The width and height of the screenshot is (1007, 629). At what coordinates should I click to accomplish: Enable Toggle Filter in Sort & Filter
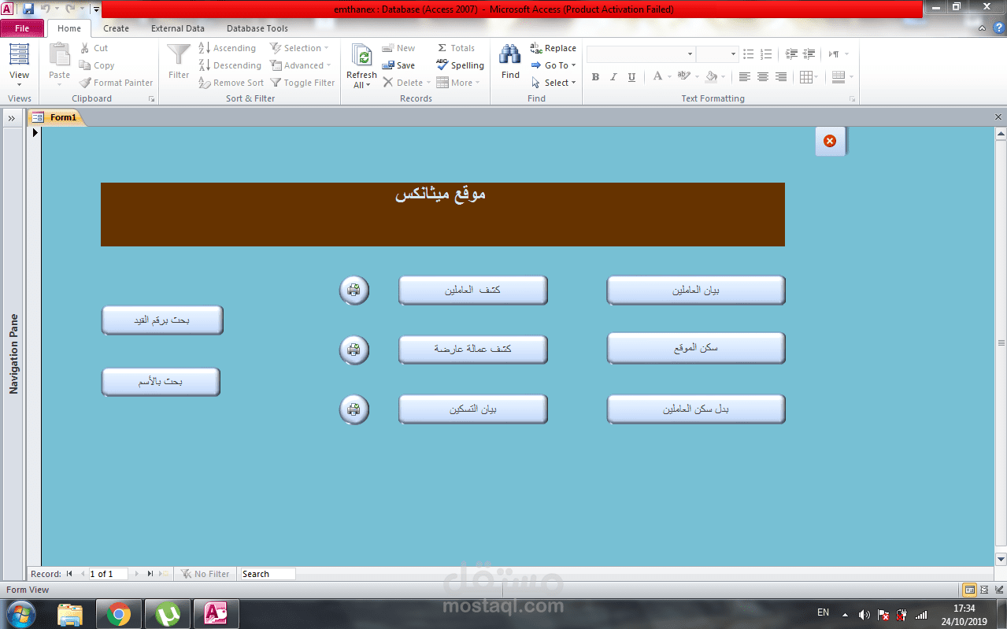(302, 82)
